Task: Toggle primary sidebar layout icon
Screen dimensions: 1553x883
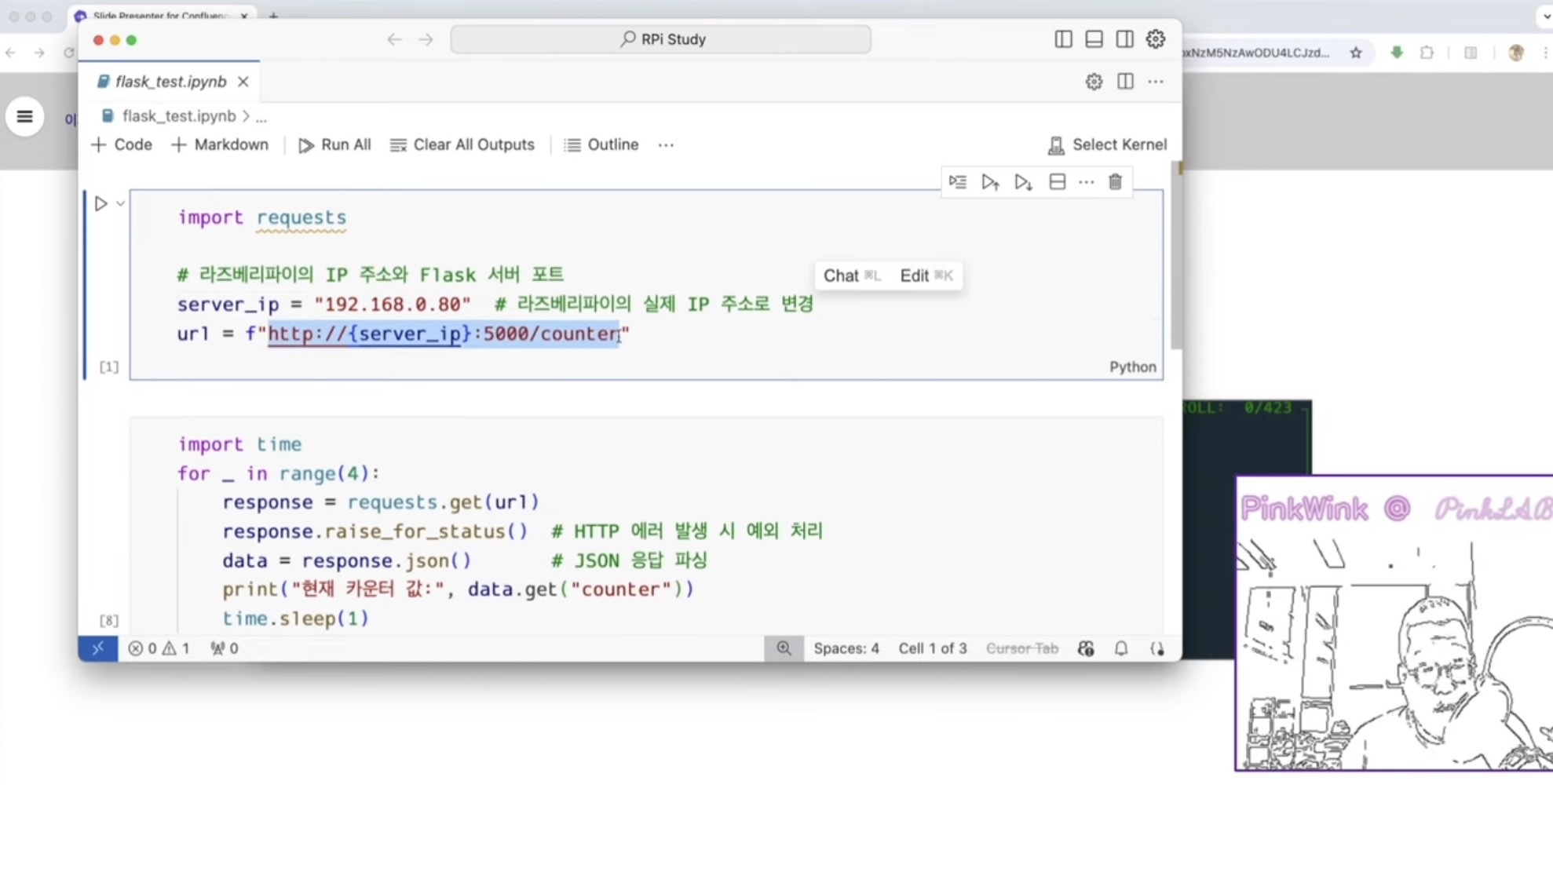Action: tap(1063, 39)
